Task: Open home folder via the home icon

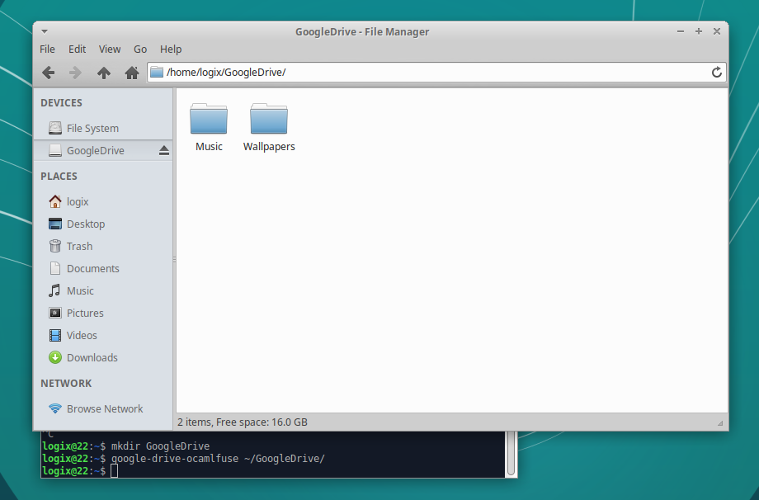Action: (130, 72)
